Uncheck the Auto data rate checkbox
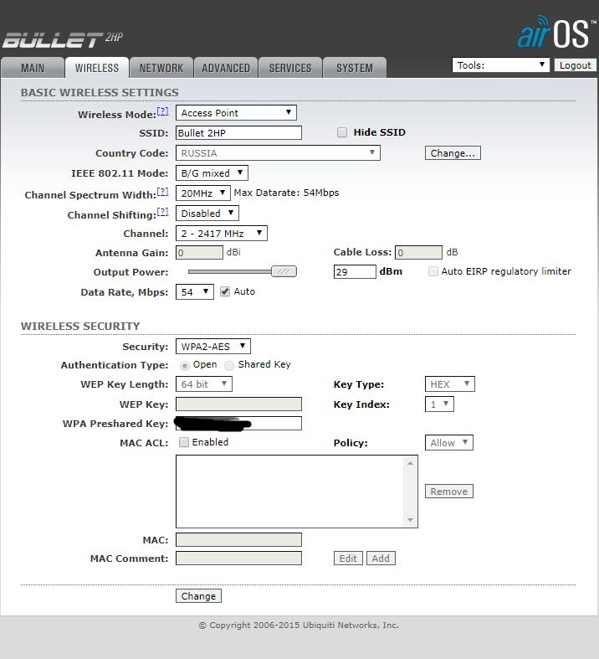599x659 pixels. [x=225, y=291]
